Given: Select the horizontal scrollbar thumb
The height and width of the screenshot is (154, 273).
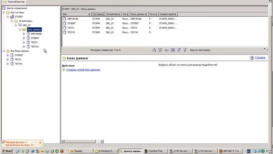Looking at the screenshot, I should click(80, 141).
